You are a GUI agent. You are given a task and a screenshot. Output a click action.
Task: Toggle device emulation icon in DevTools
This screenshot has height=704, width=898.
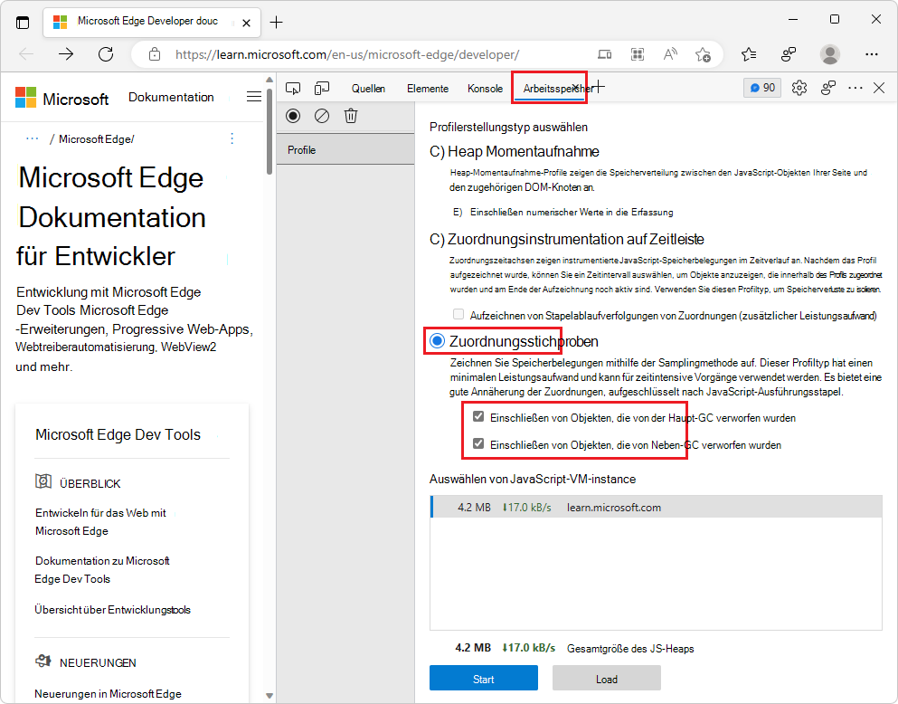(x=322, y=88)
